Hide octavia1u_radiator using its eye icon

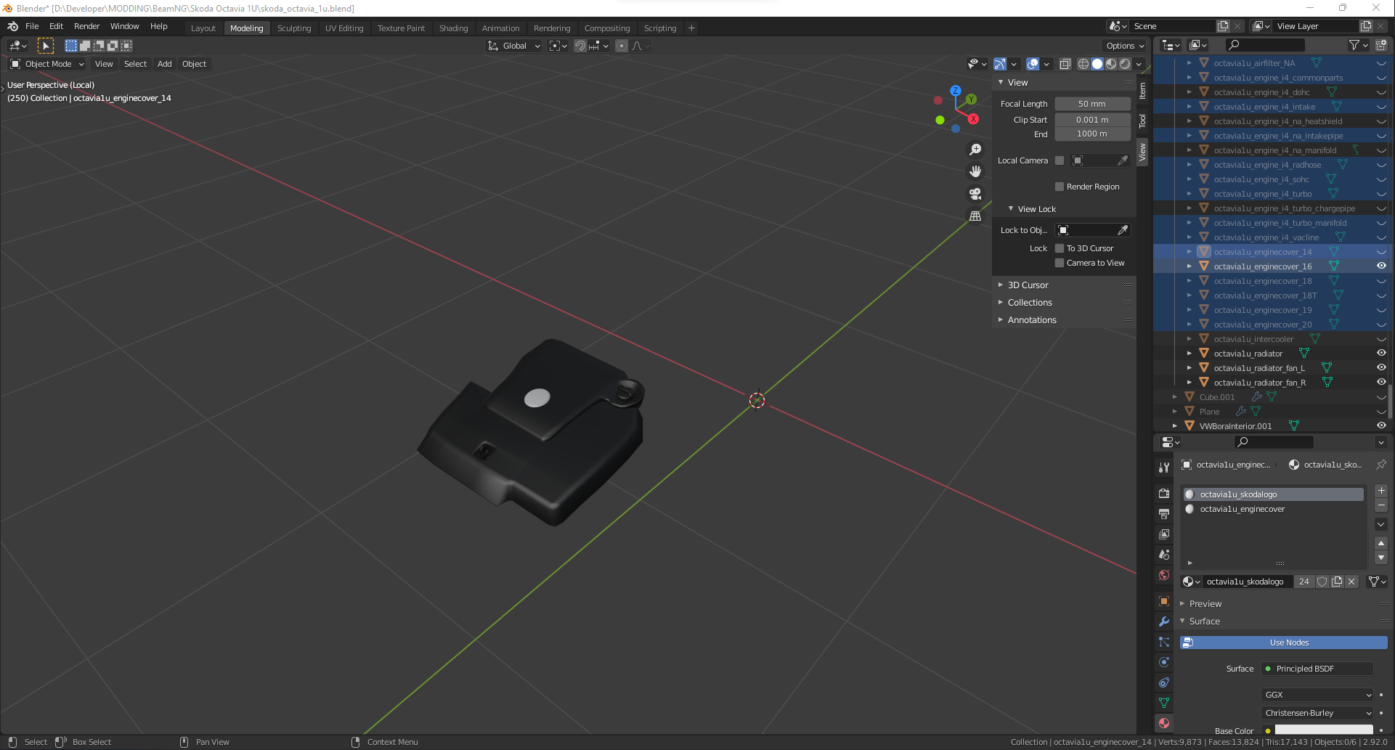click(1381, 354)
